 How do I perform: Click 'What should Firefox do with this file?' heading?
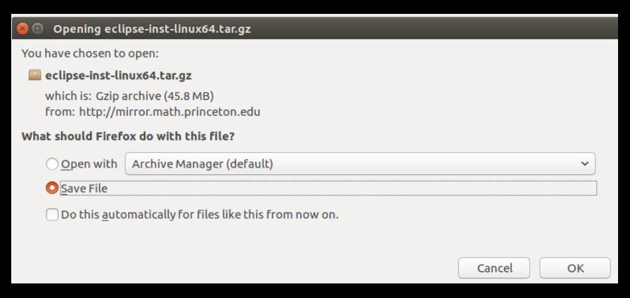click(x=128, y=136)
